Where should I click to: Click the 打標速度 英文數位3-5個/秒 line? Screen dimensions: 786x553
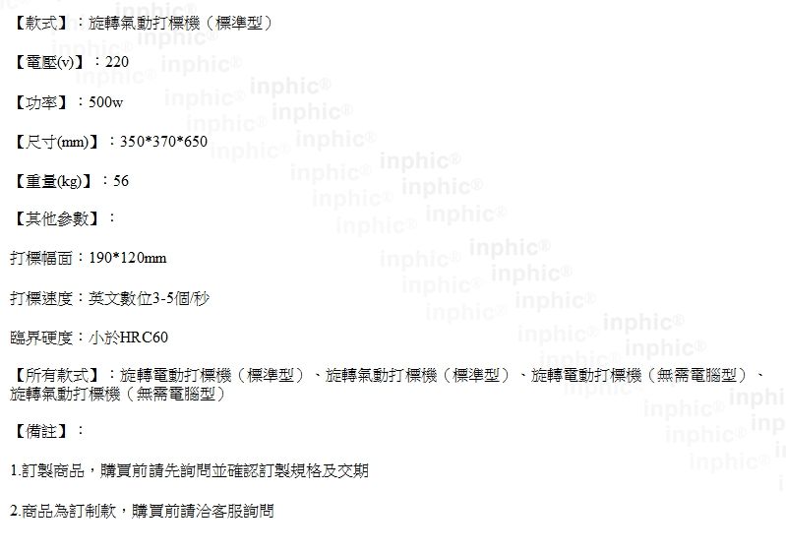109,299
